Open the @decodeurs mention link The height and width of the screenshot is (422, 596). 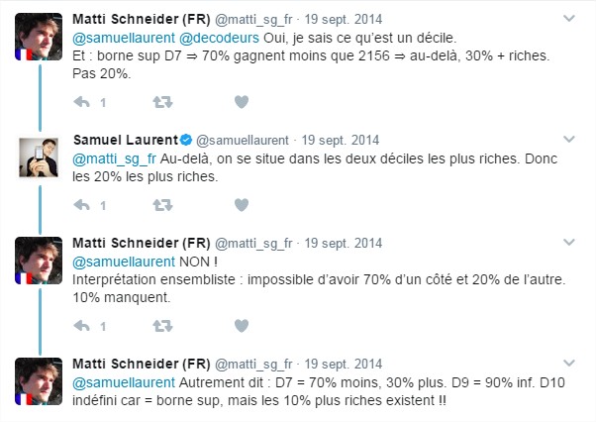219,38
